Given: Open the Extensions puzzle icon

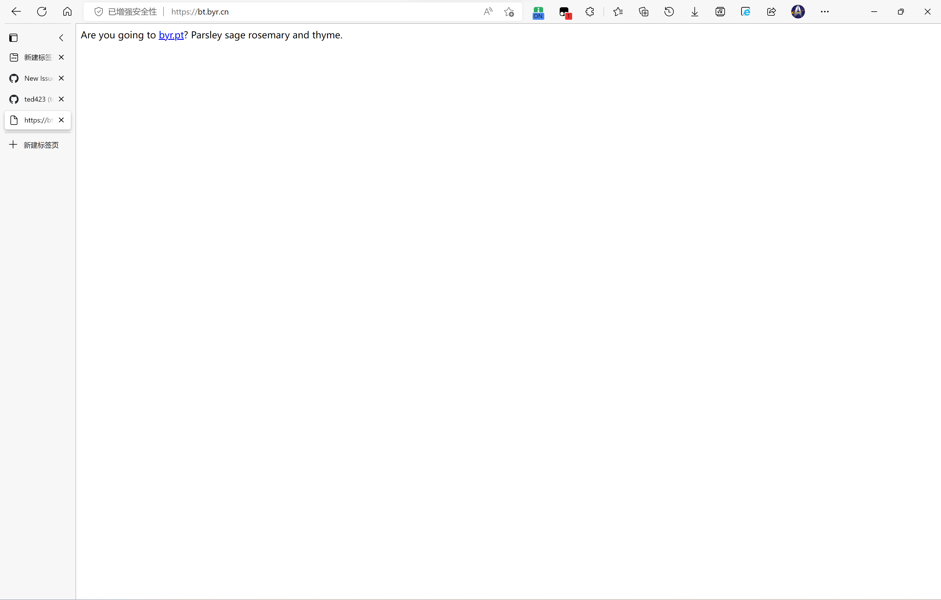Looking at the screenshot, I should (590, 12).
